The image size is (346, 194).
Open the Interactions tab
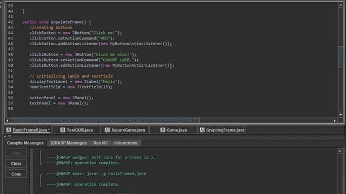pyautogui.click(x=125, y=143)
